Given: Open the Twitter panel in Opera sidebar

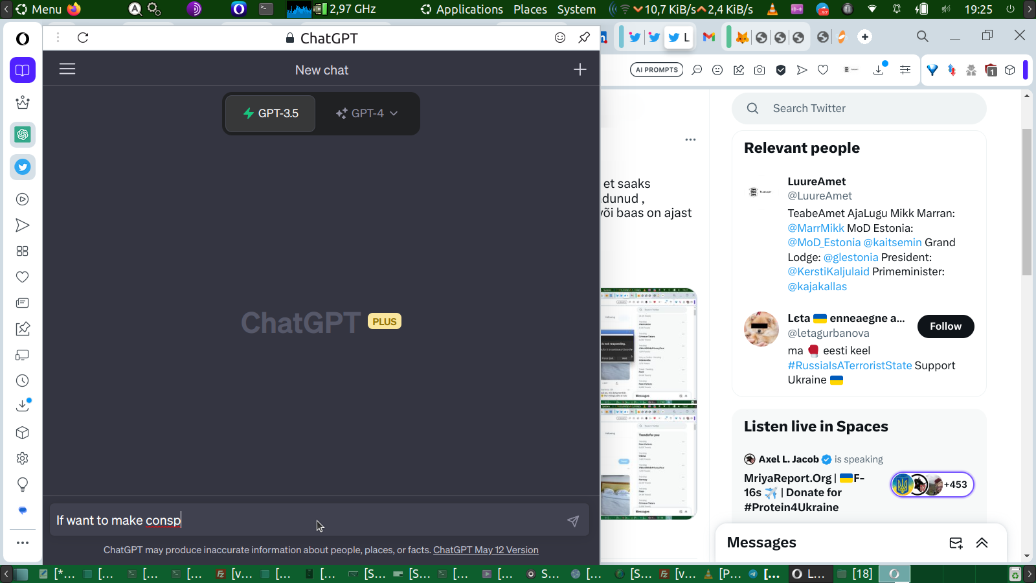Looking at the screenshot, I should tap(23, 167).
